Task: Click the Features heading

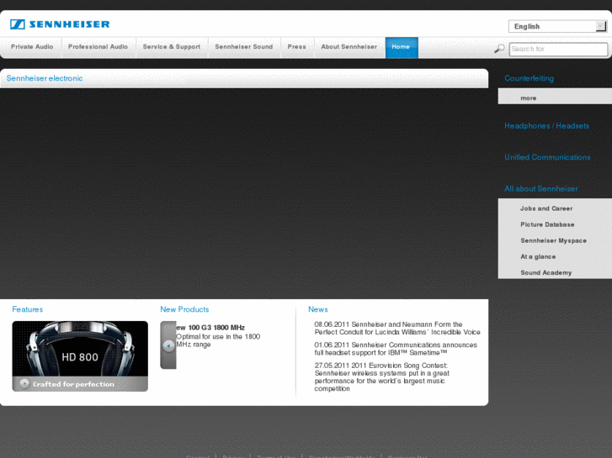Action: (27, 309)
